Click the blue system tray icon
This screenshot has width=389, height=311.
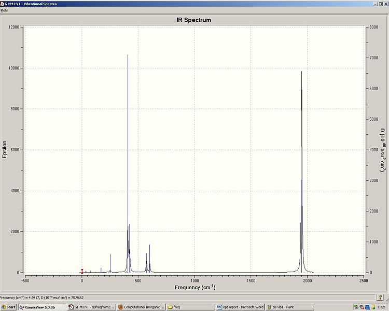coord(367,307)
